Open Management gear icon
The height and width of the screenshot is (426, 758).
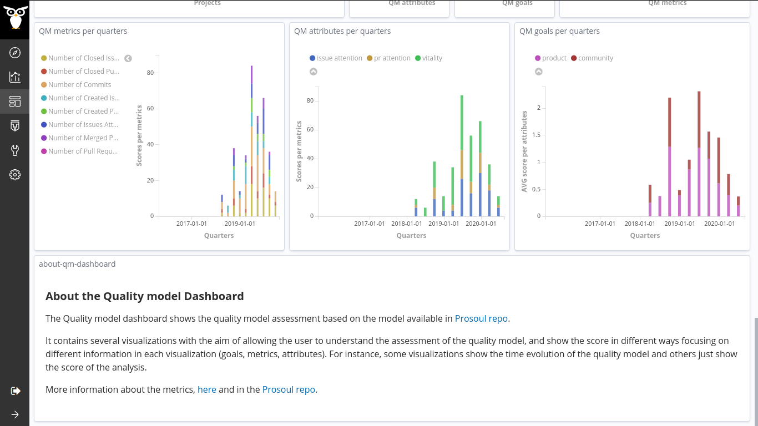tap(15, 175)
